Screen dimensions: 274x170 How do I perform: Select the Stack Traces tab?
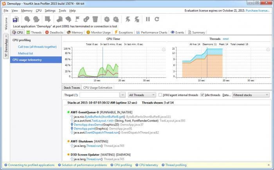click(x=72, y=88)
